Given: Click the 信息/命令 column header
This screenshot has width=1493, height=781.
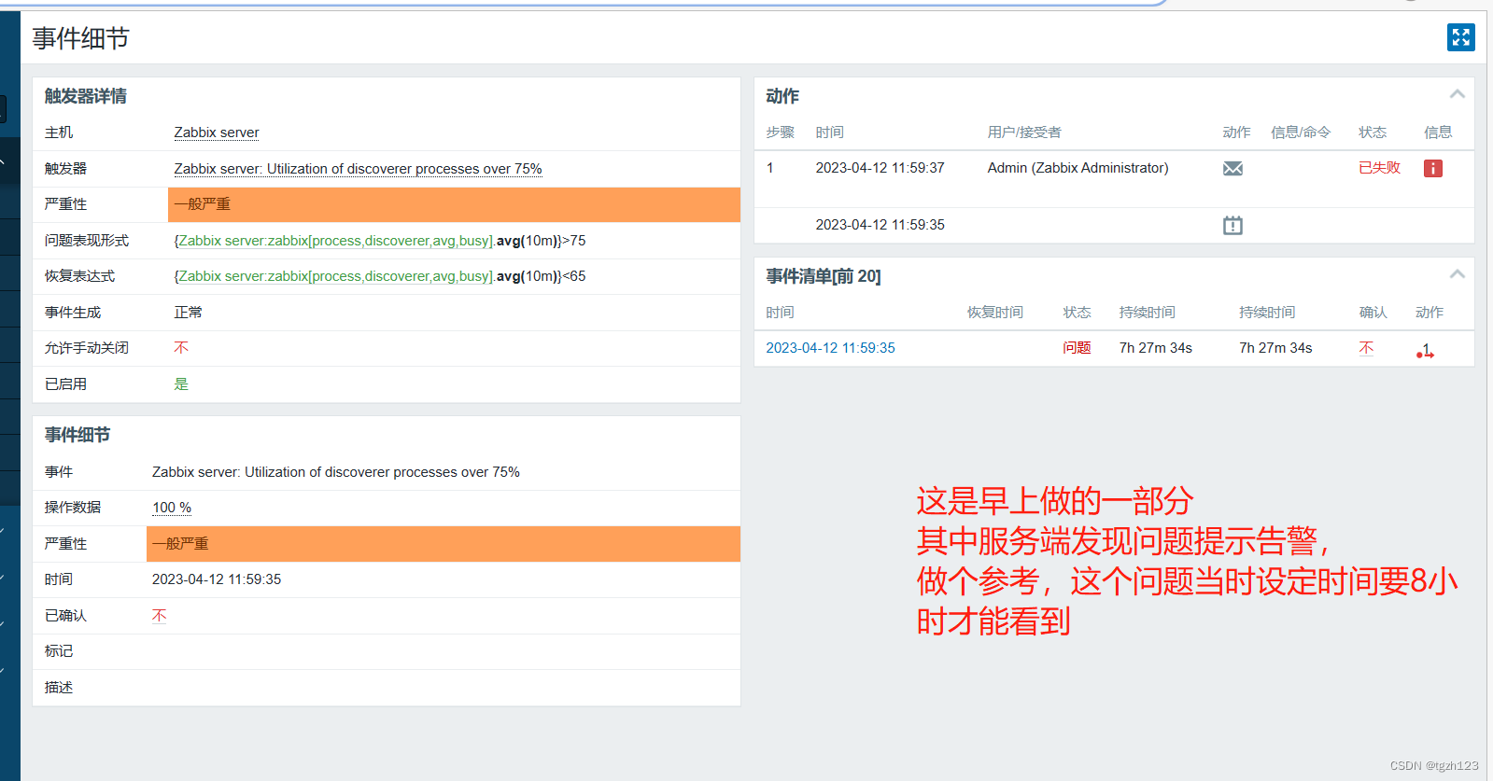Looking at the screenshot, I should coord(1301,132).
